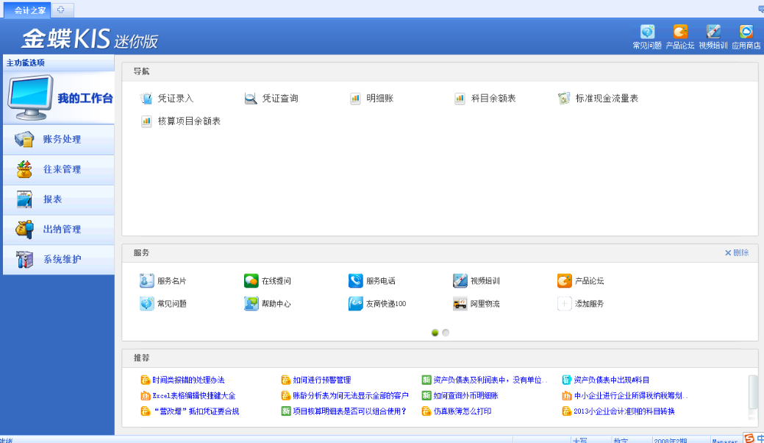Open 凭证查询 voucher query icon
764x443 pixels.
251,99
